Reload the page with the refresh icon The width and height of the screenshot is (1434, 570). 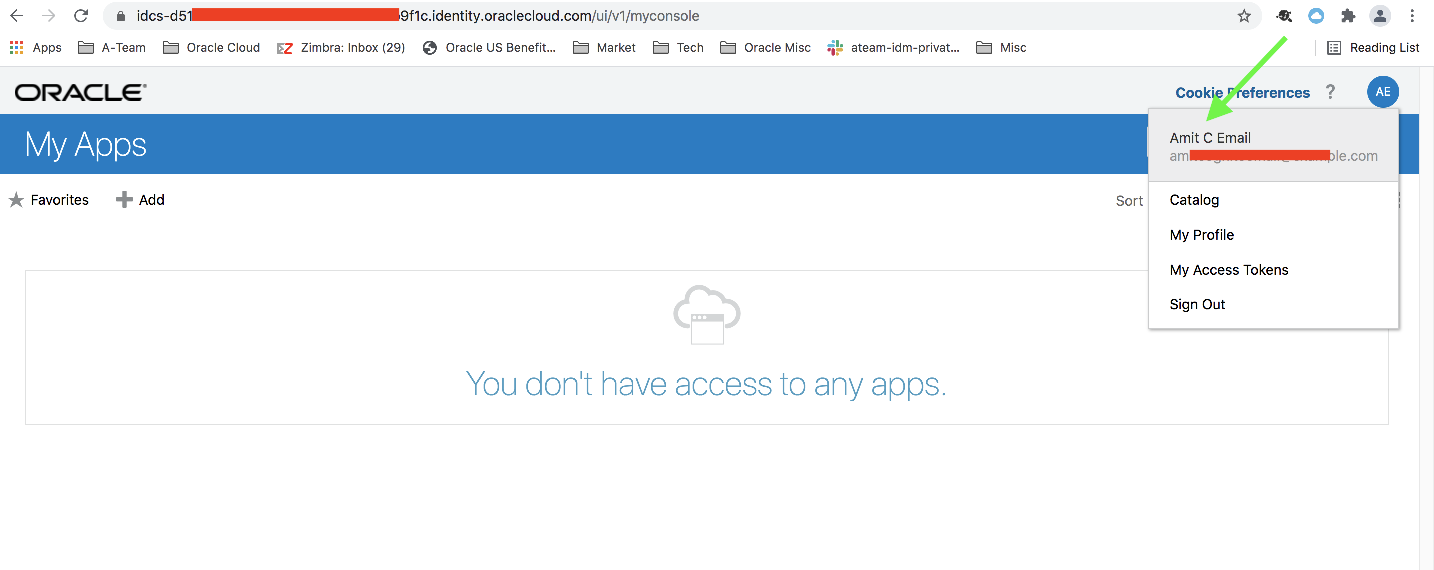81,16
